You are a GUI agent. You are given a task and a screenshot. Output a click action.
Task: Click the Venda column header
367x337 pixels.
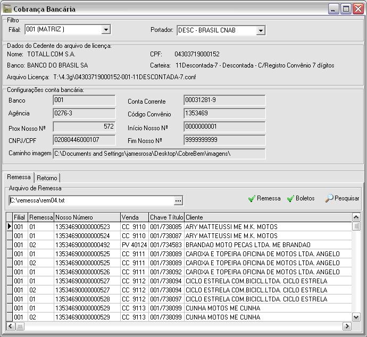pos(135,217)
